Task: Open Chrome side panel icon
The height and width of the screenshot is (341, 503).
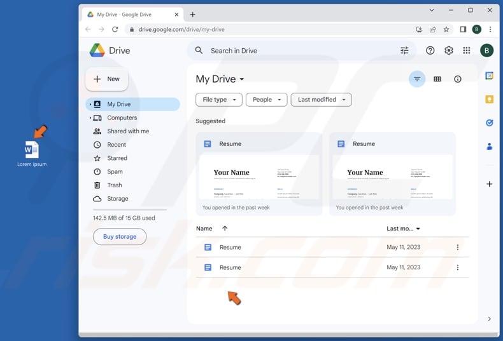Action: [x=463, y=29]
